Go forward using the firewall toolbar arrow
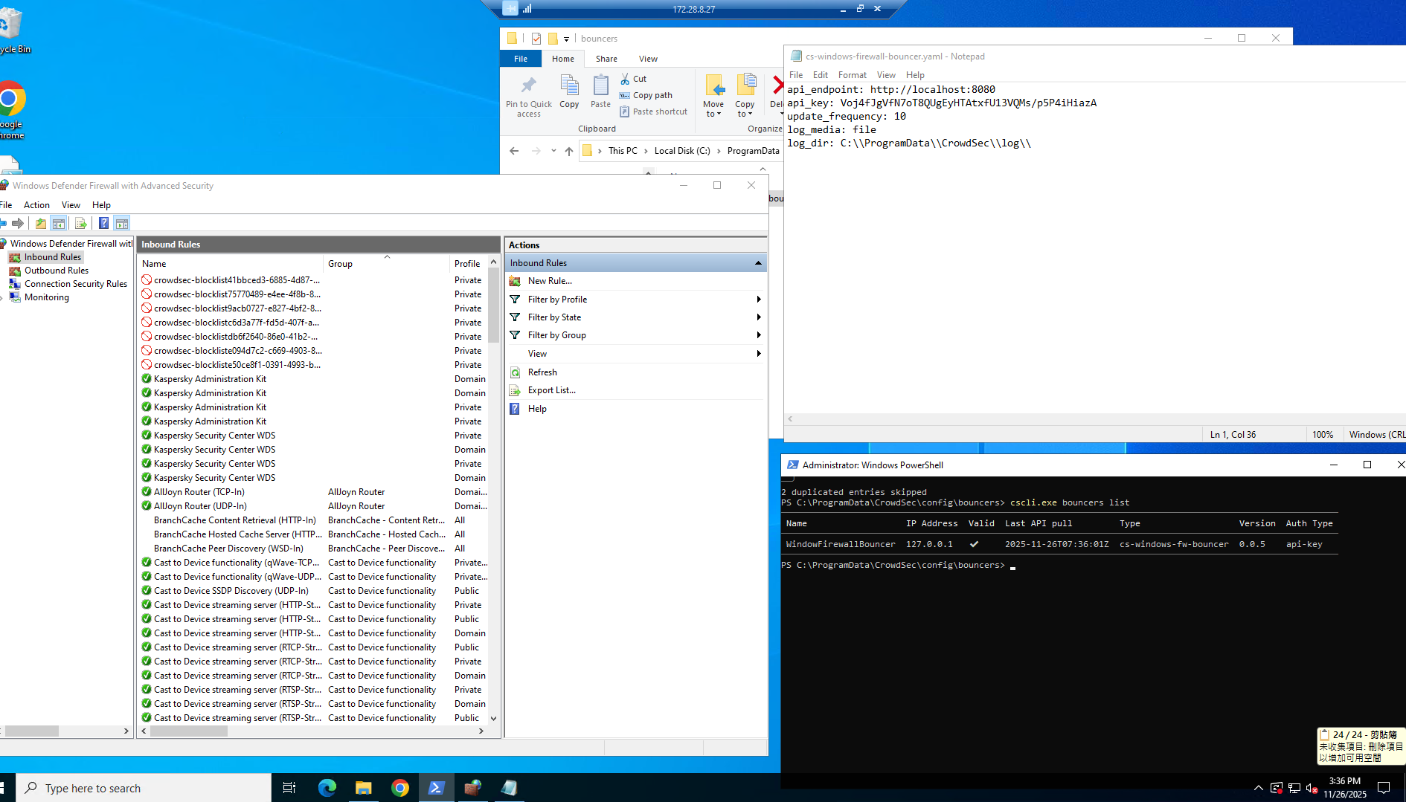 tap(18, 223)
